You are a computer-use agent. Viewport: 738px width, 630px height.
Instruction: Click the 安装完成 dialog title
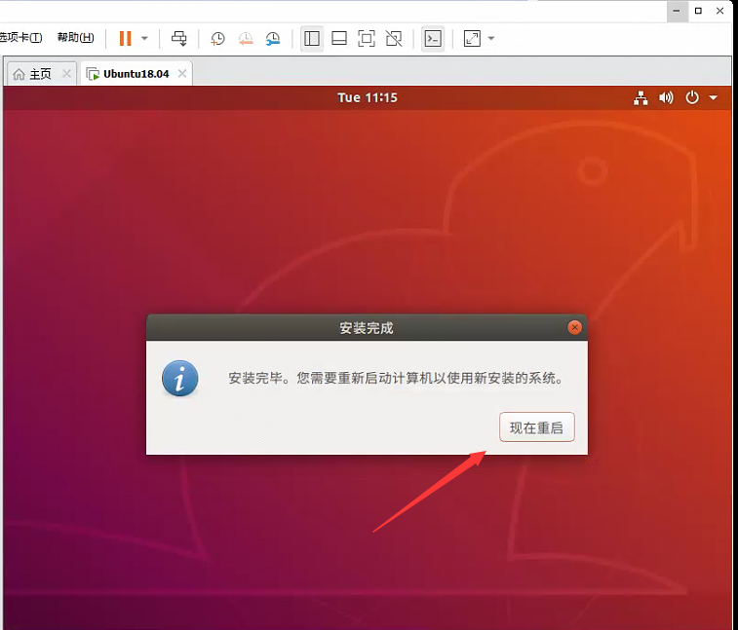(367, 328)
